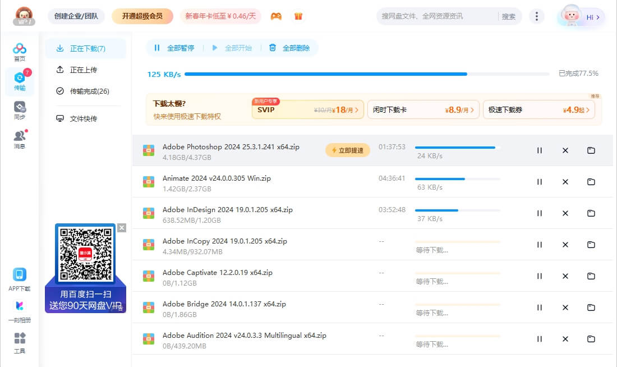Screen dimensions: 617x367
Task: Click the Photoshop download progress bar
Action: [458, 148]
